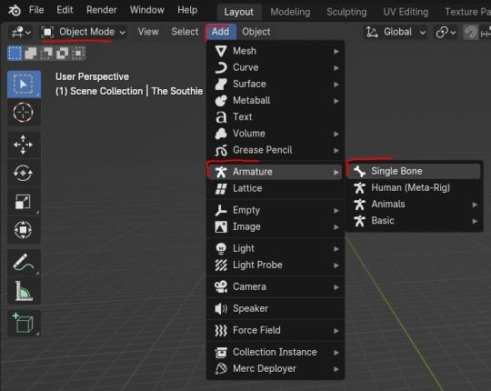The image size is (491, 391).
Task: Expand the Force Field submenu
Action: click(276, 330)
